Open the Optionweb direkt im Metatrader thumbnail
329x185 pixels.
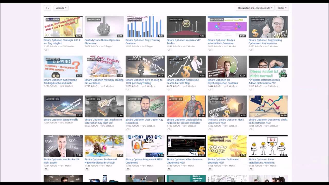pos(268,106)
